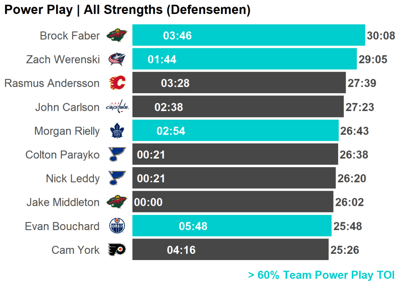The height and width of the screenshot is (285, 399).
Task: Click Cam York's 04:16 power play label
Action: (181, 250)
